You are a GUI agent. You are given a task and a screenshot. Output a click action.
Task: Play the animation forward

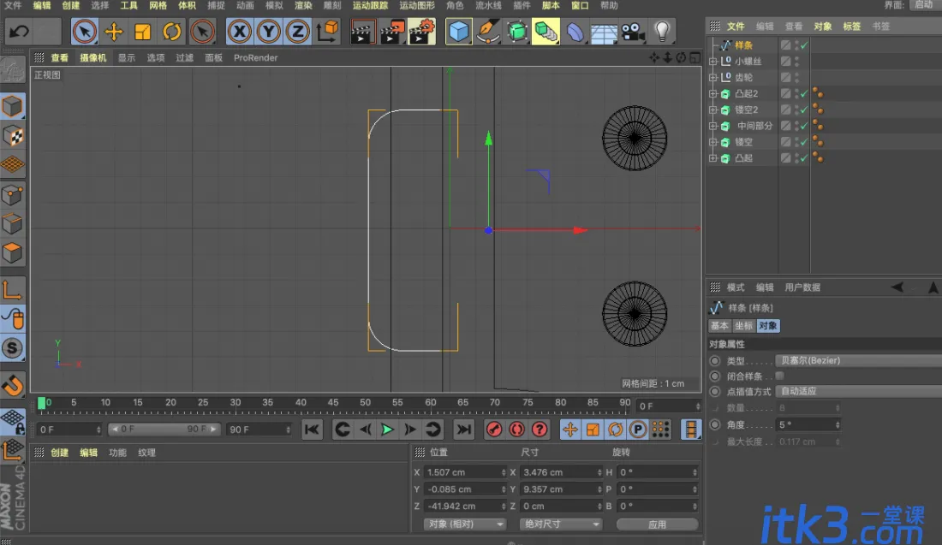[387, 429]
